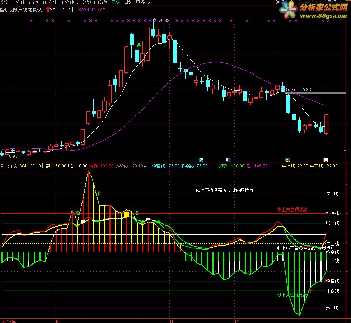Click the 线上线下看多空 trend note

click(304, 248)
